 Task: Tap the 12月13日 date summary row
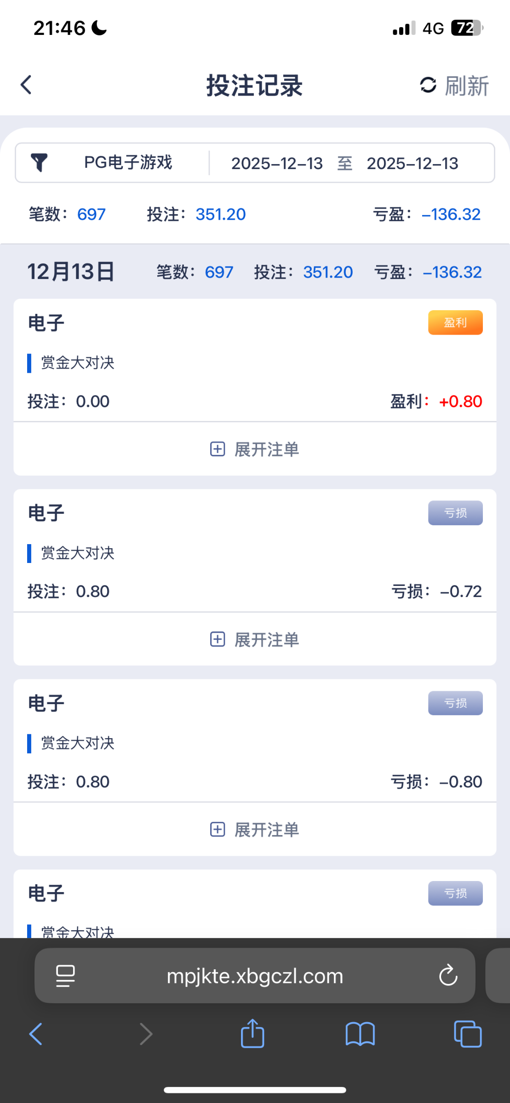[71, 272]
